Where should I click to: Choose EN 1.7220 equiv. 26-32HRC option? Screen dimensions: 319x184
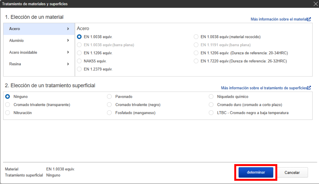tap(196, 61)
